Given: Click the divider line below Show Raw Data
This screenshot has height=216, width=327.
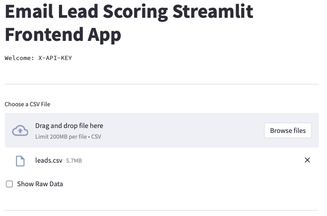Looking at the screenshot, I should (161, 210).
